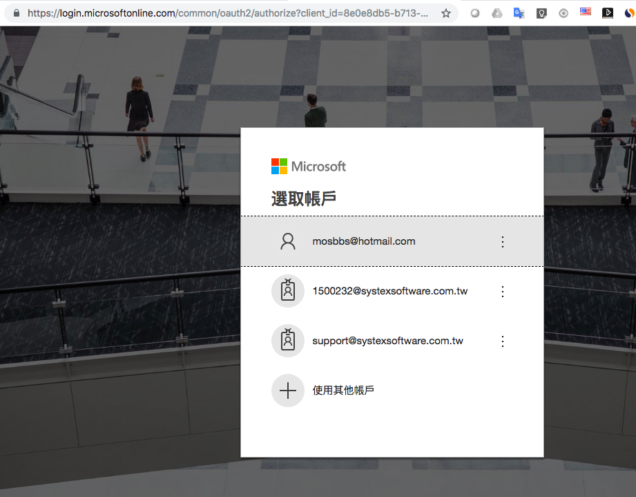Bookmark this page with the star icon
The width and height of the screenshot is (636, 497).
[x=446, y=13]
